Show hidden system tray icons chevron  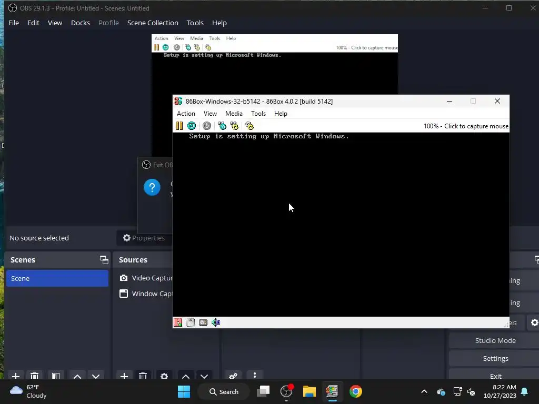tap(424, 391)
